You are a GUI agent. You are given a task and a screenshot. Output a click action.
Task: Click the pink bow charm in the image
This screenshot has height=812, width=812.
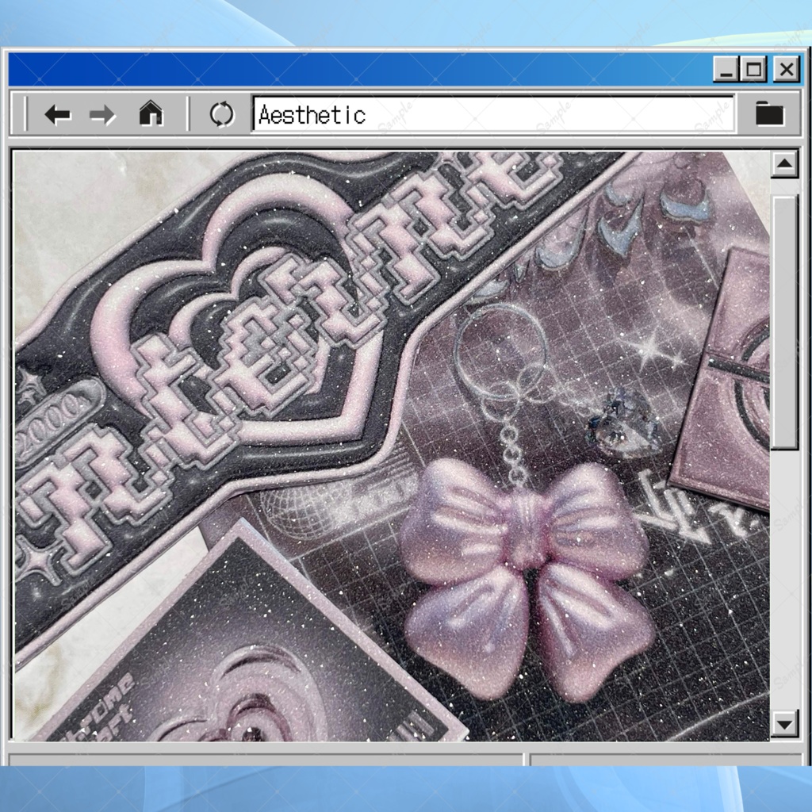[528, 577]
